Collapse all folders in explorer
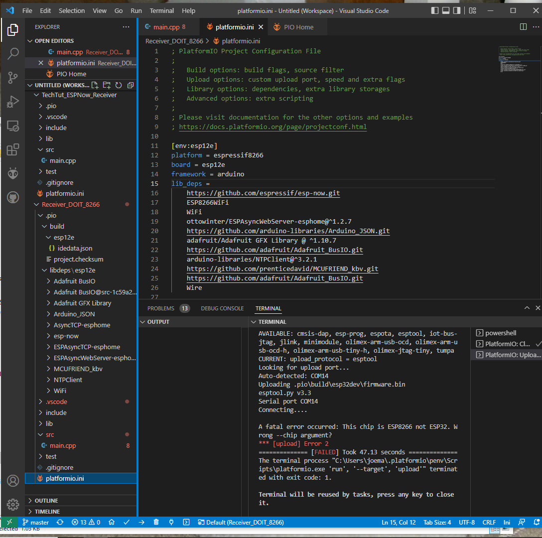Viewport: 542px width, 538px height. click(131, 85)
